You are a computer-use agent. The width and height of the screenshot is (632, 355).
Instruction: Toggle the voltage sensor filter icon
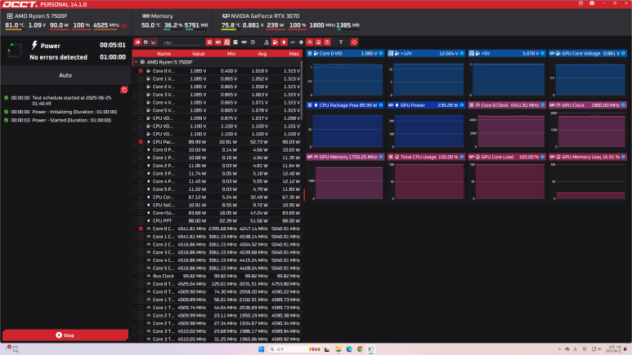tap(275, 42)
